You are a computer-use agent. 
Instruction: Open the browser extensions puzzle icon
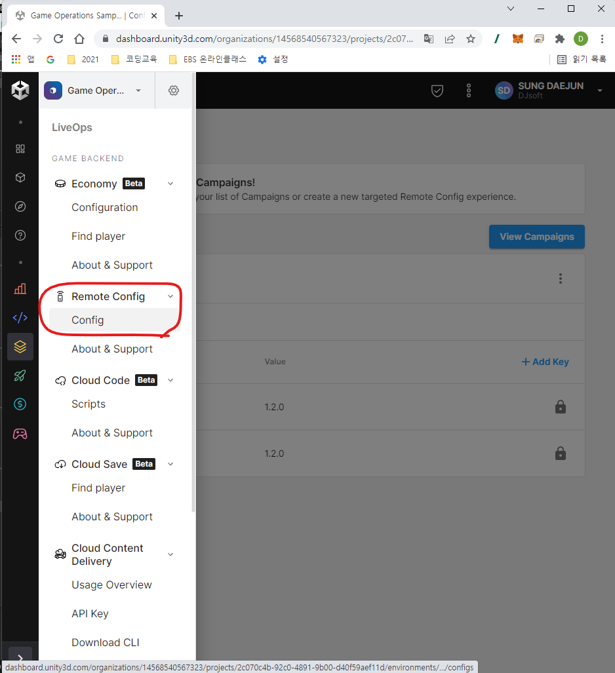point(560,39)
